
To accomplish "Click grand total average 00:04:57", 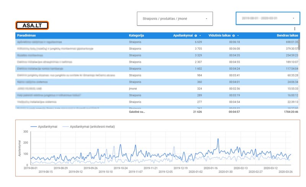I will (x=234, y=112).
